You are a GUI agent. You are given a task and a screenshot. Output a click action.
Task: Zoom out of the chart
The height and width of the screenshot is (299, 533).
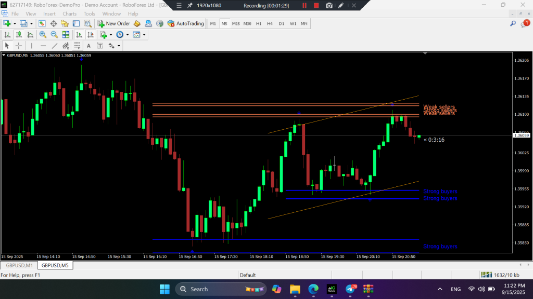click(54, 35)
